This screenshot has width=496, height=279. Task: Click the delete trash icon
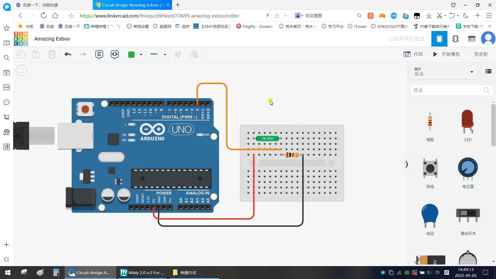point(52,55)
